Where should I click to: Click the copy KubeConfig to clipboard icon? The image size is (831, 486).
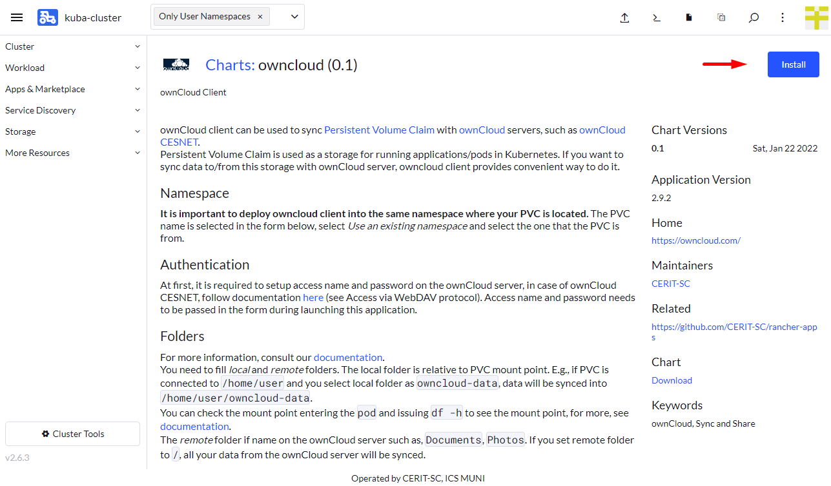point(721,17)
